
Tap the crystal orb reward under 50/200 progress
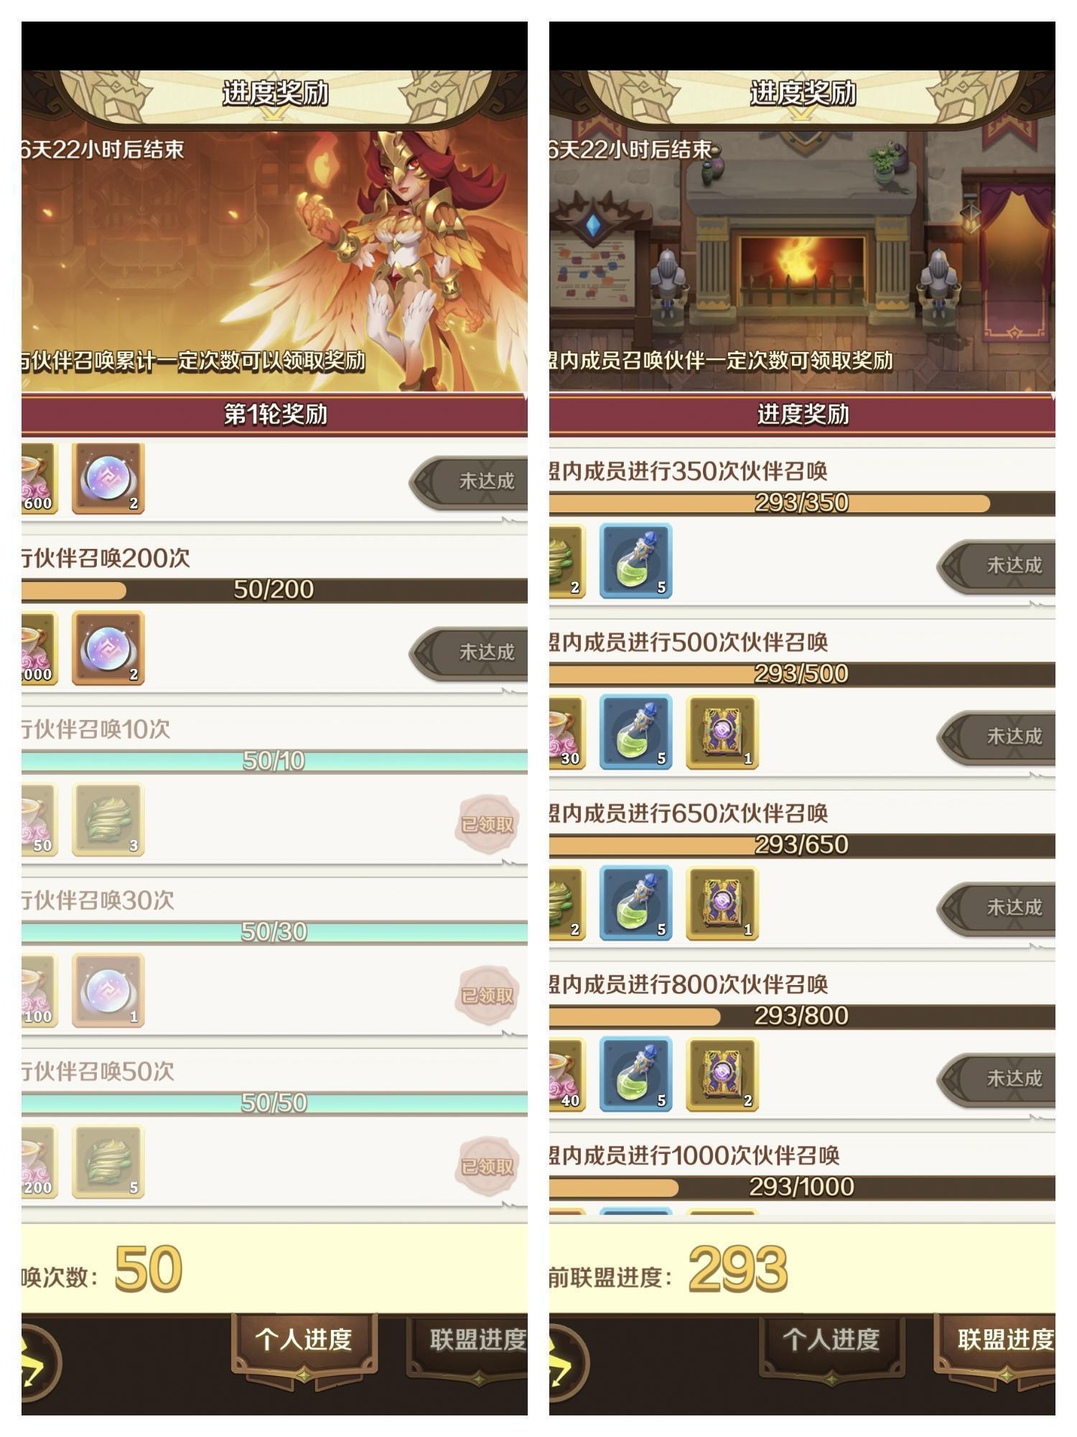coord(108,648)
